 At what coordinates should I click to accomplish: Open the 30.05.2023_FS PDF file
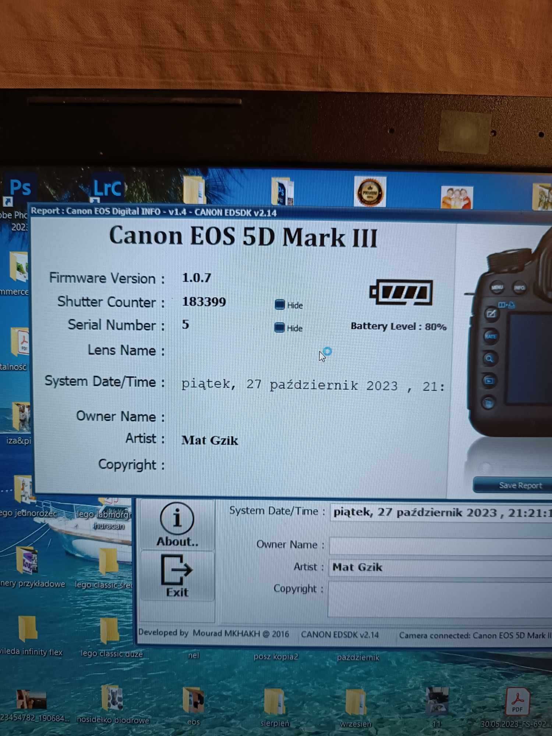[517, 707]
